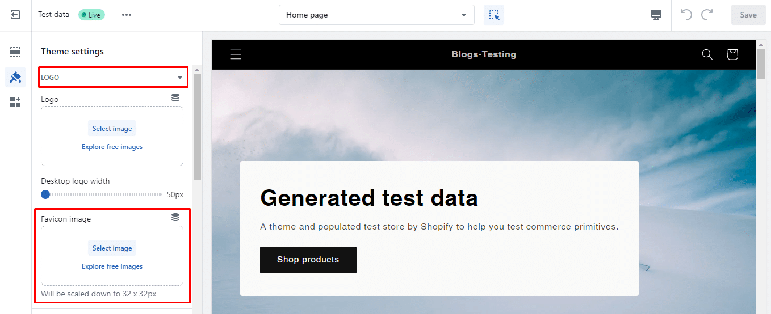Open the hamburger menu in store preview

tap(236, 54)
